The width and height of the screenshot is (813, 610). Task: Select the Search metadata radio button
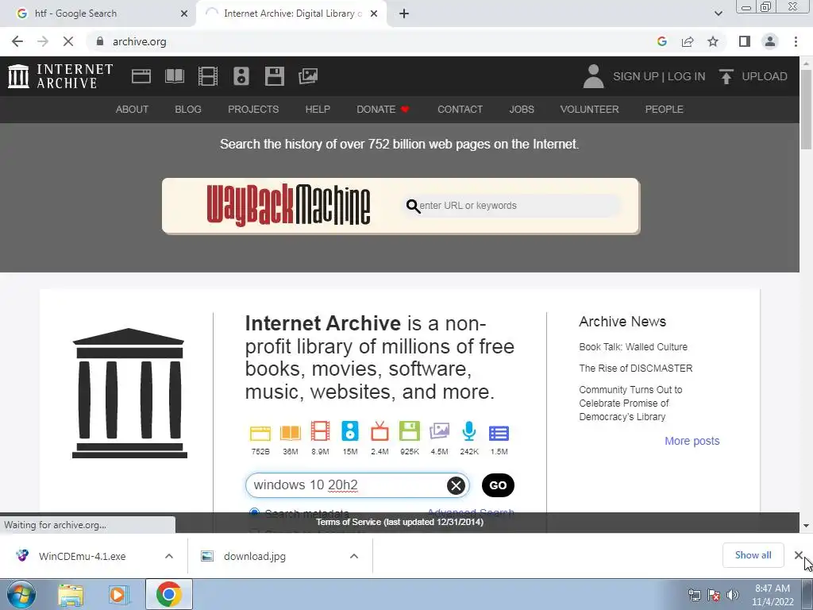[254, 513]
